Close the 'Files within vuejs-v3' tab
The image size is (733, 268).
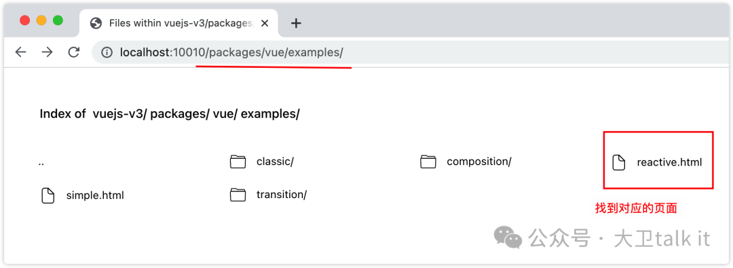265,23
